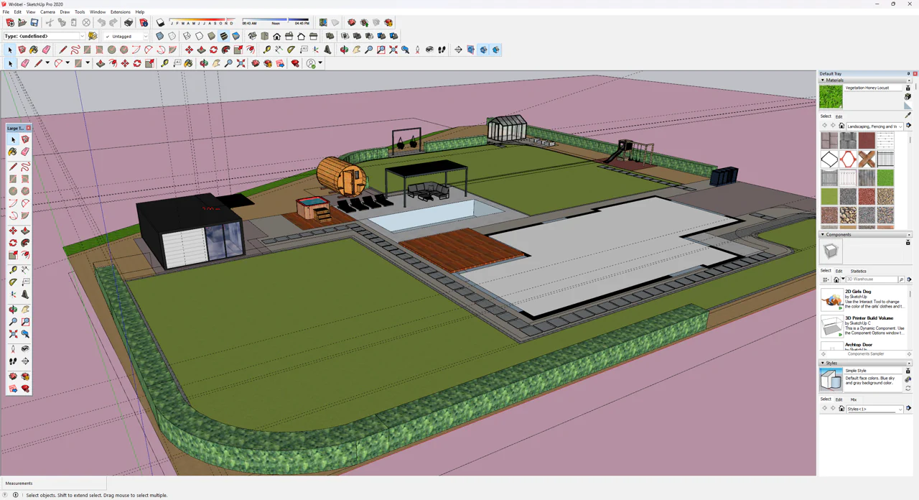Open the Mix tab in Styles

point(853,399)
